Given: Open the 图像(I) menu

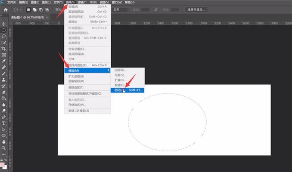Looking at the screenshot, I should tap(35, 3).
